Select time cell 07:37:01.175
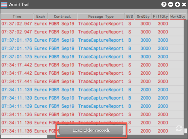 click(17, 57)
